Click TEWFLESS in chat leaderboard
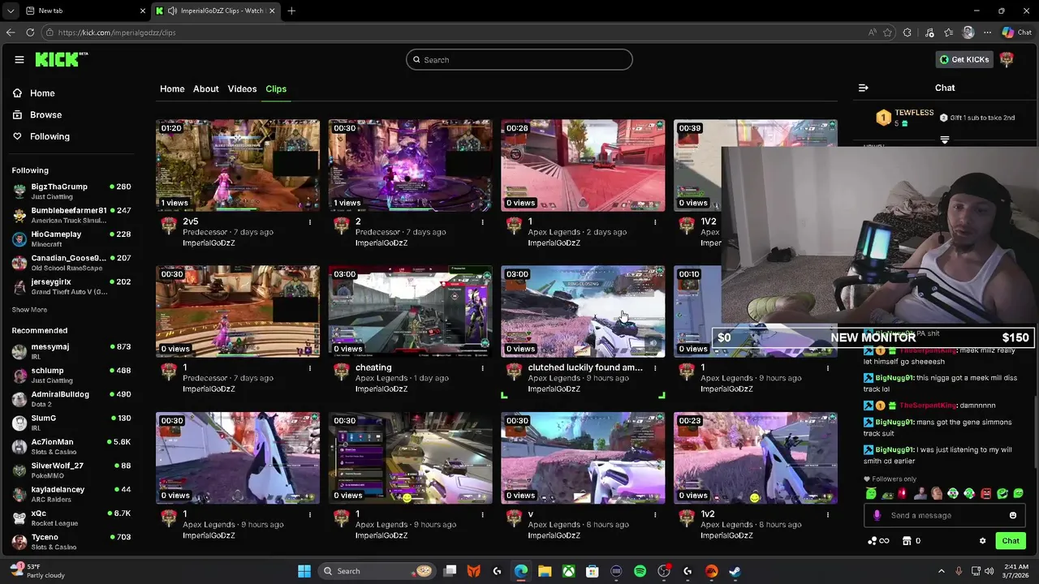This screenshot has width=1039, height=584. click(x=914, y=113)
